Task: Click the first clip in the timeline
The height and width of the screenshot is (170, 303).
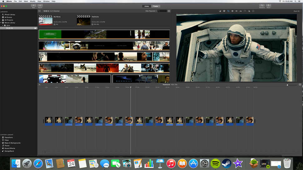Action: coord(48,121)
